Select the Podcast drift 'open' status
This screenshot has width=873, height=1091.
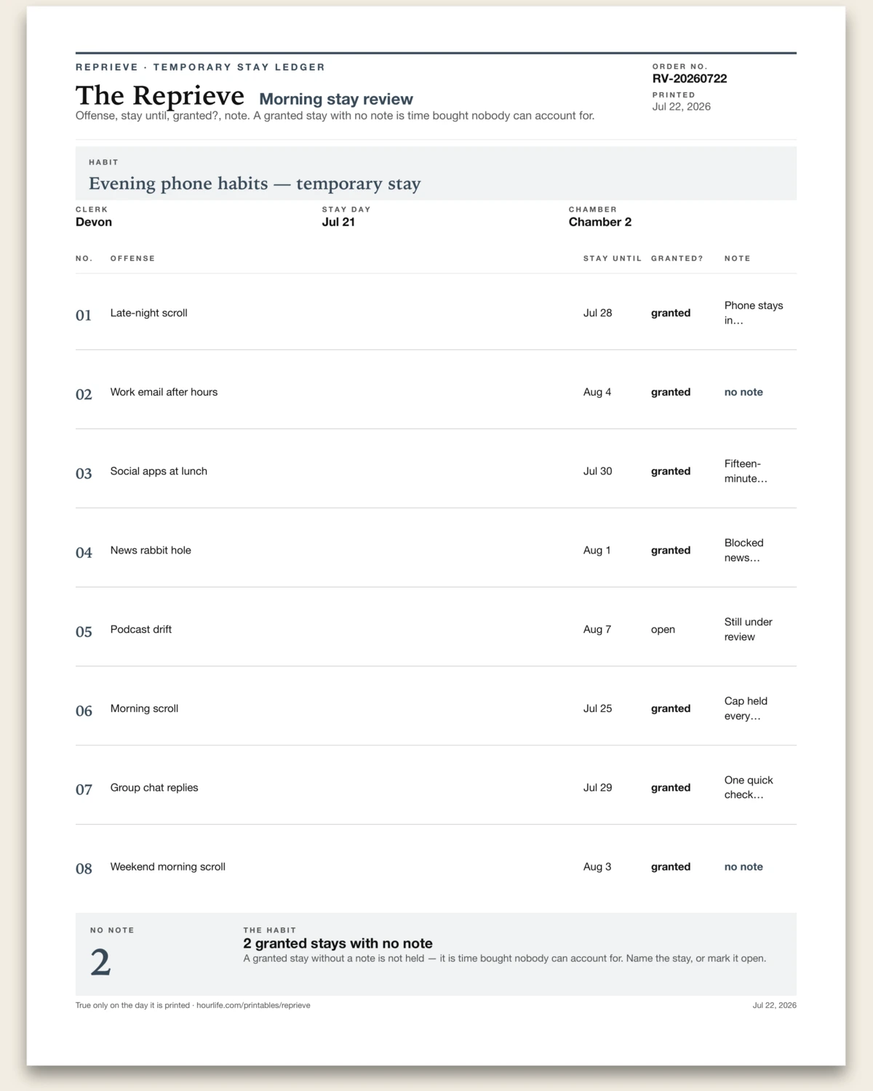point(663,630)
